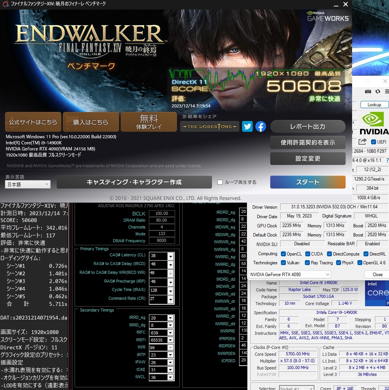389x390 pixels.
Task: Click GPU-Z refresh icon
Action: (x=378, y=91)
